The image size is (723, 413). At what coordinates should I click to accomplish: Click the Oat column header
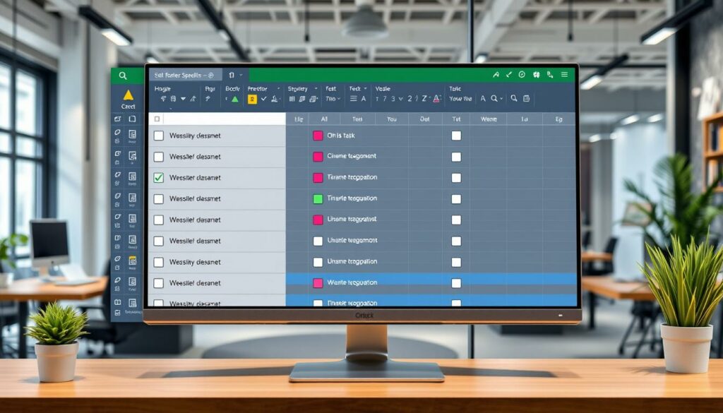pyautogui.click(x=424, y=119)
